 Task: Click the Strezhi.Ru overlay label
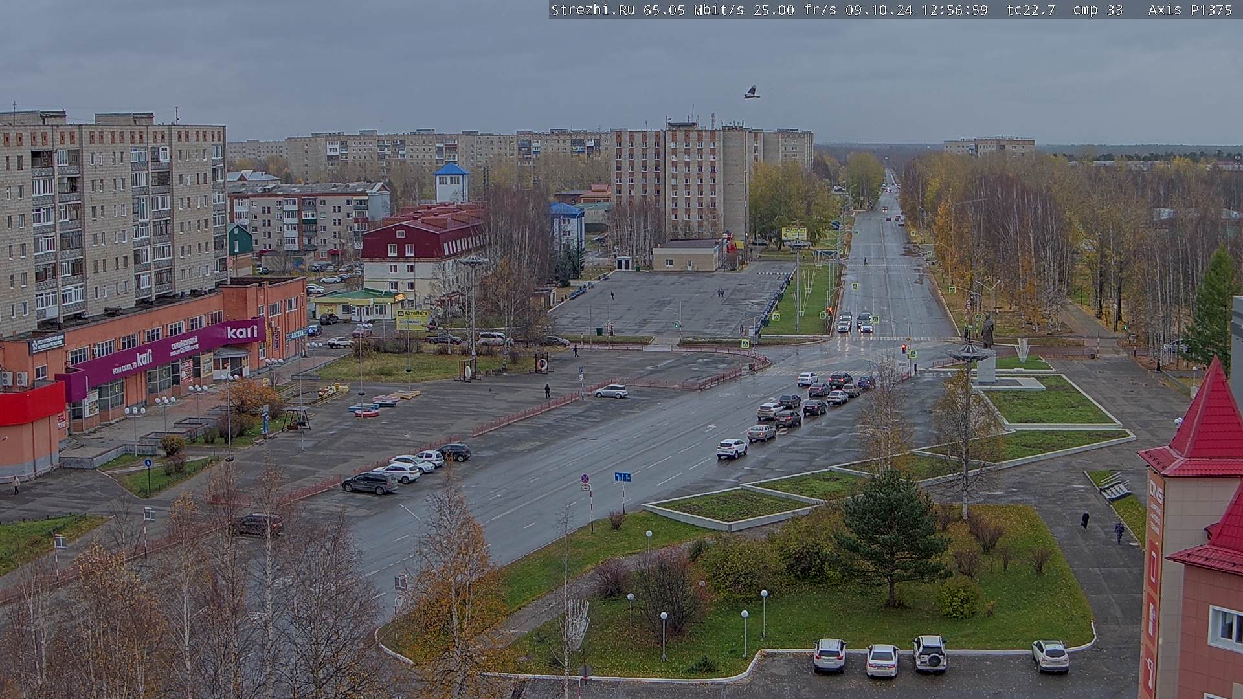point(592,10)
